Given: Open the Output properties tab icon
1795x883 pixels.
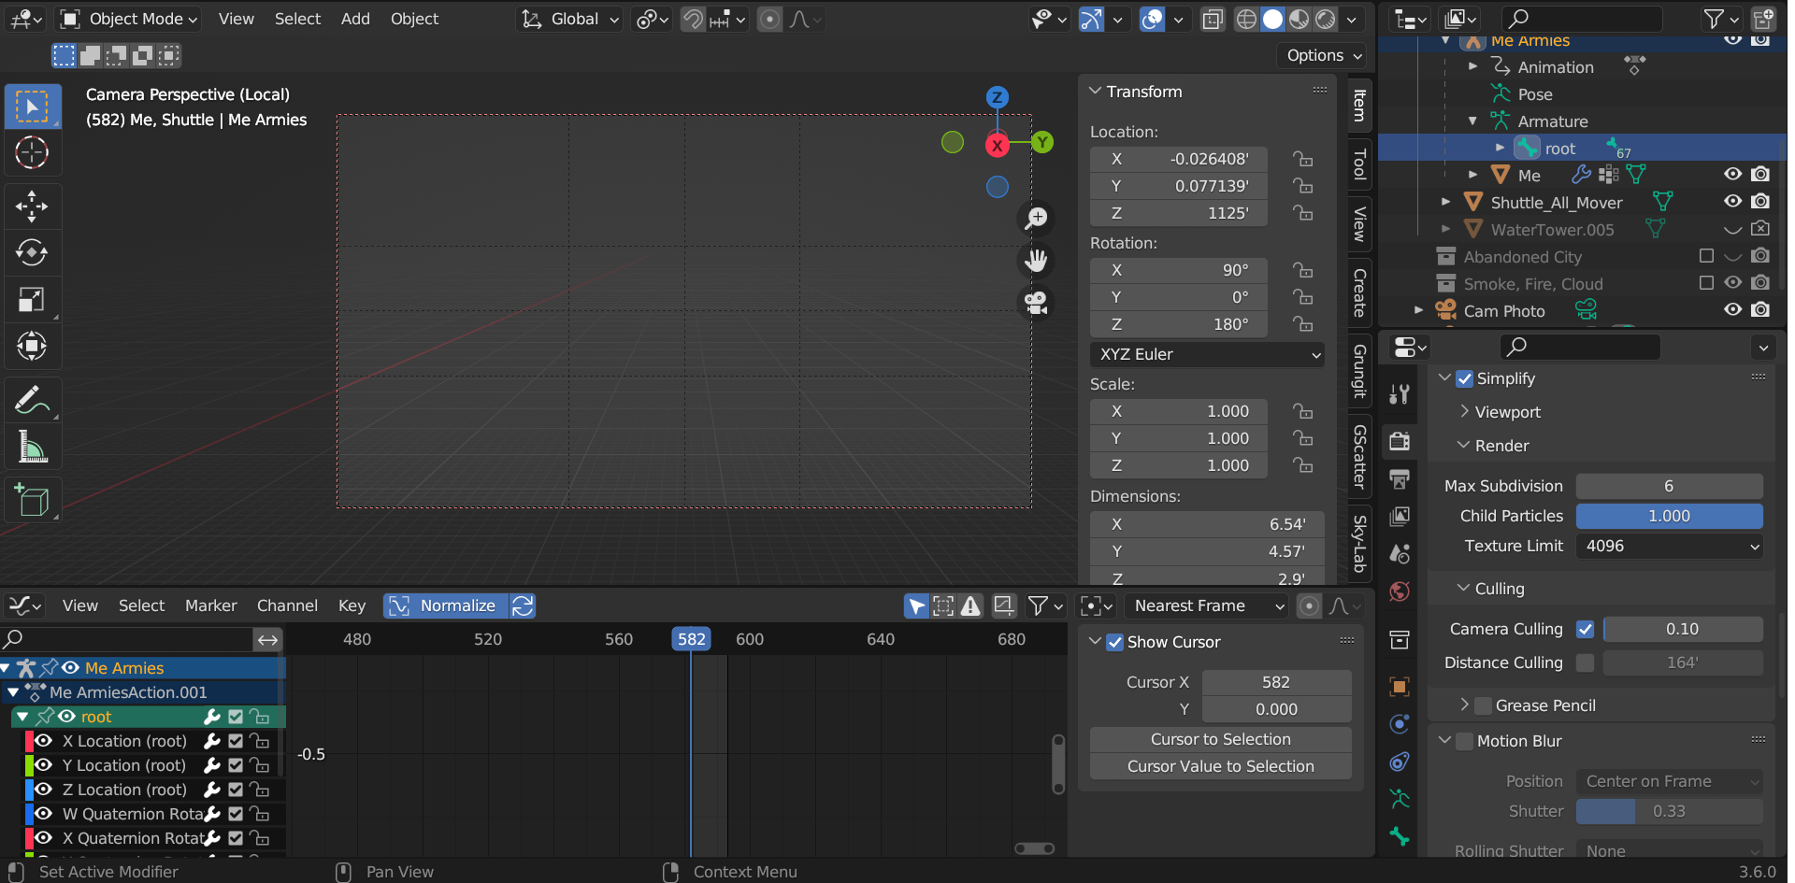Looking at the screenshot, I should pyautogui.click(x=1400, y=479).
